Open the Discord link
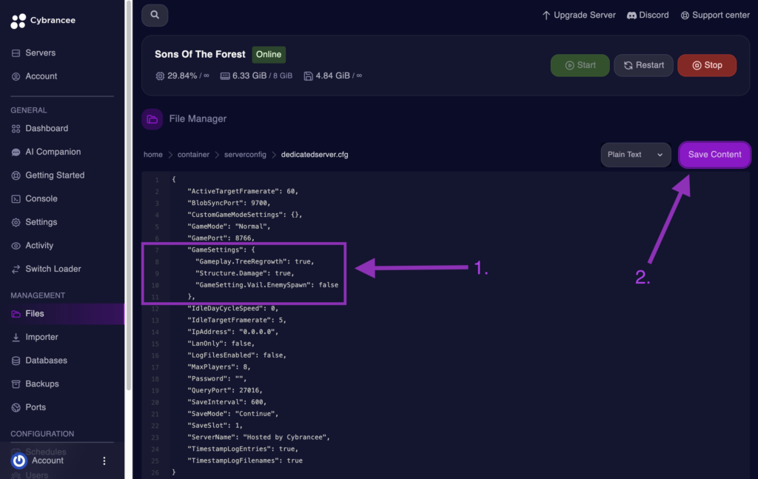This screenshot has height=479, width=758. click(648, 16)
